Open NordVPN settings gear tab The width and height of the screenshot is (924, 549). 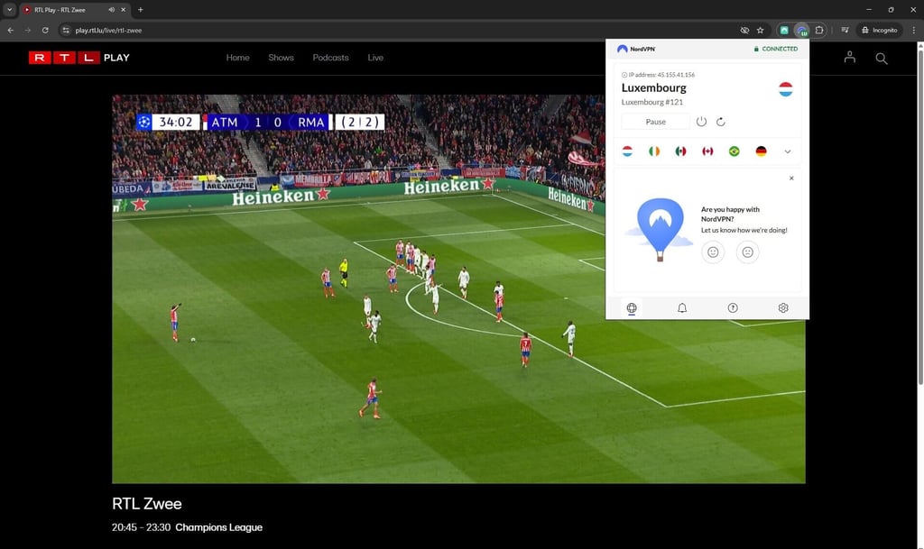783,307
